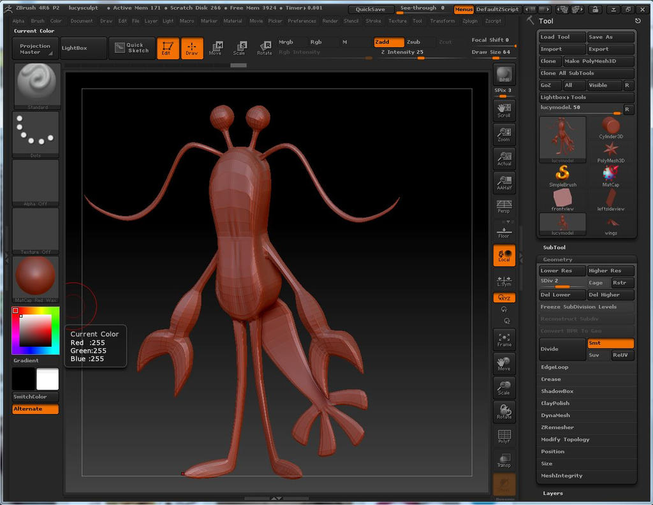
Task: Select the SimpleBrush tool
Action: (562, 176)
